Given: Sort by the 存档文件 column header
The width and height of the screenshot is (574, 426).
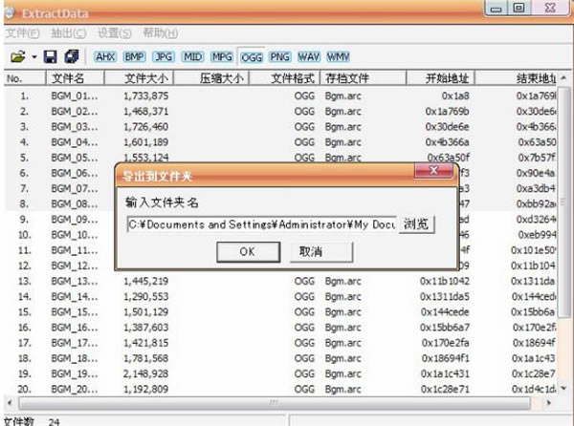Looking at the screenshot, I should (364, 78).
